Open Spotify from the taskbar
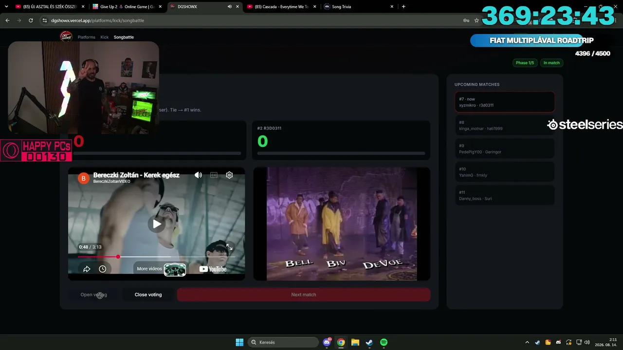This screenshot has height=350, width=623. tap(384, 342)
